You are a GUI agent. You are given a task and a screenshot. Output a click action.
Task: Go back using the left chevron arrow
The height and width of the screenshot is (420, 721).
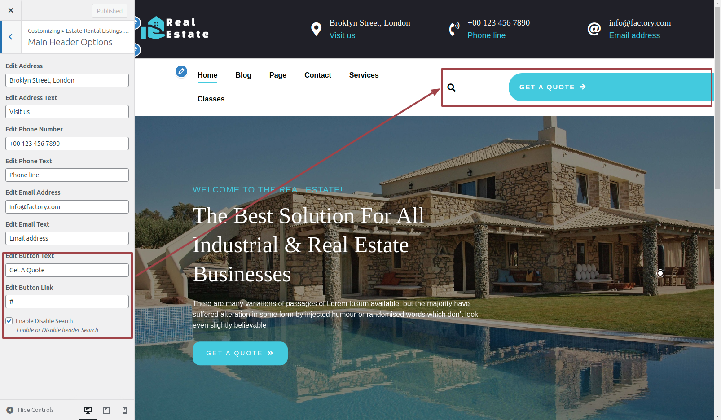(11, 37)
